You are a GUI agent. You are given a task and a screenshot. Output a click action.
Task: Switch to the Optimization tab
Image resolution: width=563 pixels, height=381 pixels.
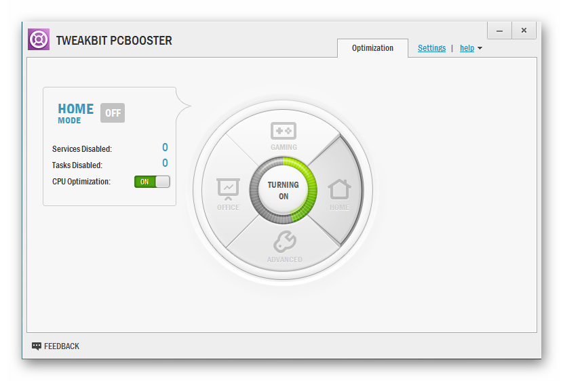click(372, 48)
